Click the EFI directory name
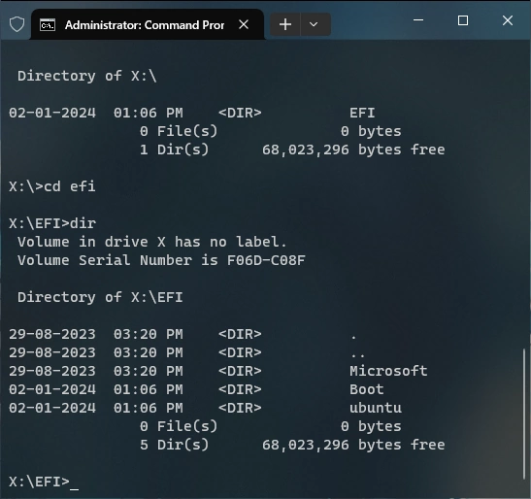This screenshot has width=531, height=499. pyautogui.click(x=362, y=113)
